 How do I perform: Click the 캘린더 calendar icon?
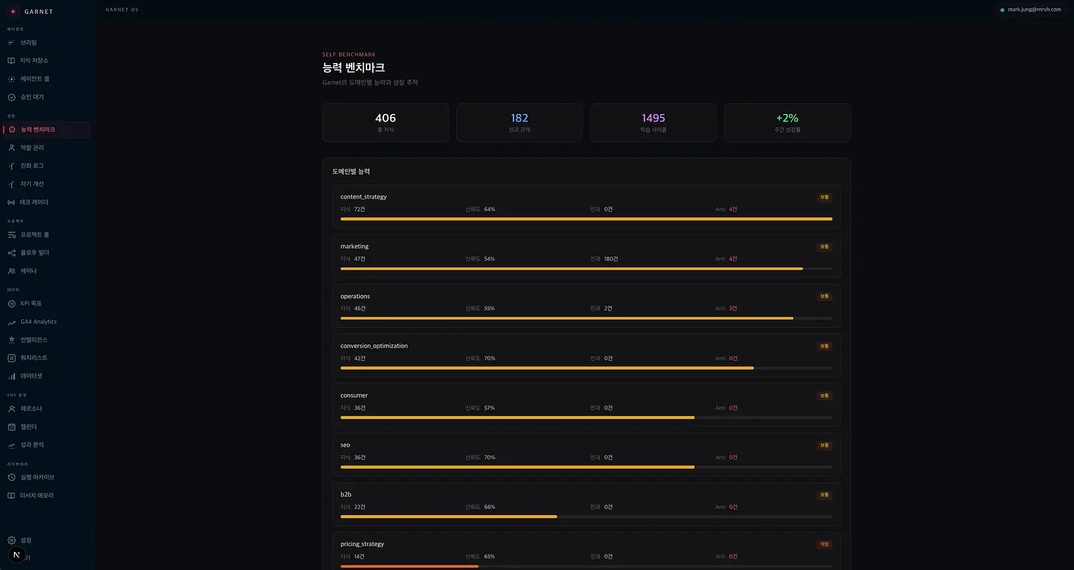tap(11, 426)
